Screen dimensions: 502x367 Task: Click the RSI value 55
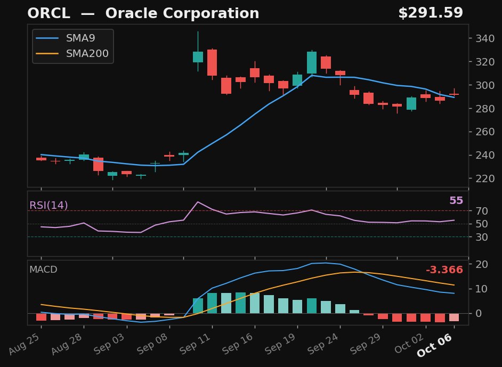pyautogui.click(x=456, y=201)
